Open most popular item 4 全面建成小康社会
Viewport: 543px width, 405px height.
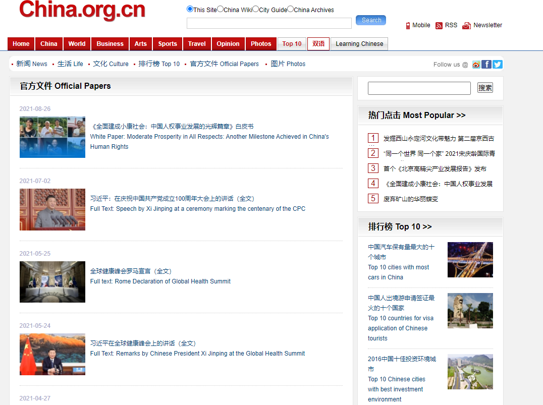438,184
